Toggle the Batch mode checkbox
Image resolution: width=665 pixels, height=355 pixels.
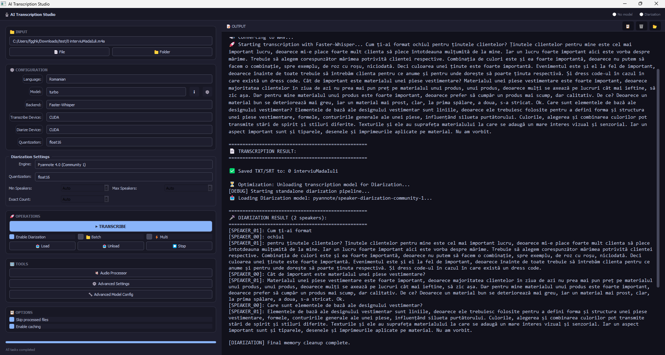[81, 237]
